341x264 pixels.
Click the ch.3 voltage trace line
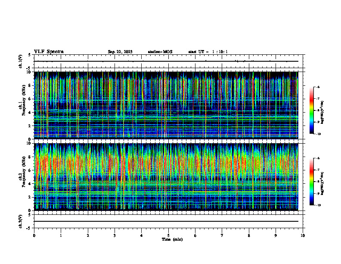click(x=166, y=221)
